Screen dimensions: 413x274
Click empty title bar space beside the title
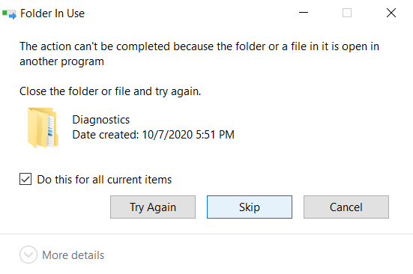190,13
